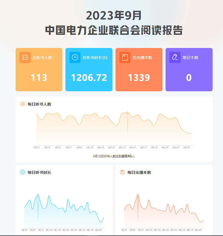Click 9月28日 on the 每日听书时长 axis
The image size is (223, 236).
(98, 230)
